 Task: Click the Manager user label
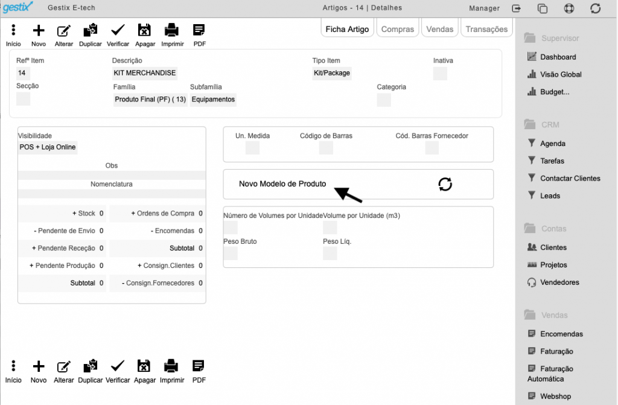(484, 8)
